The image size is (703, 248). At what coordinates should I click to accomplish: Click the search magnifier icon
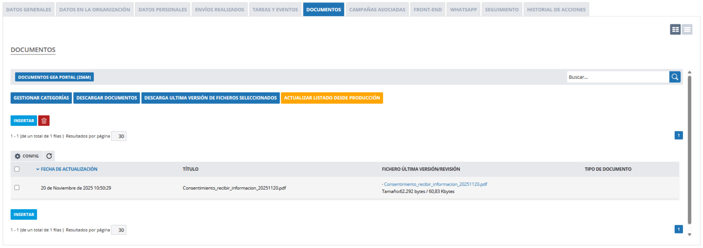[675, 77]
